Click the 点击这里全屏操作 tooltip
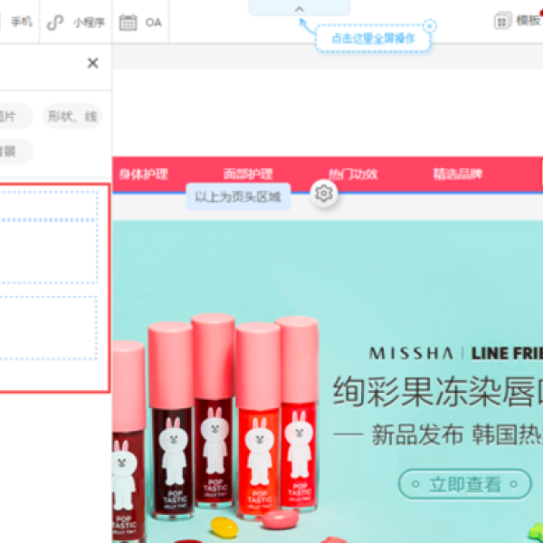Screen dimensions: 543x543 (x=371, y=39)
